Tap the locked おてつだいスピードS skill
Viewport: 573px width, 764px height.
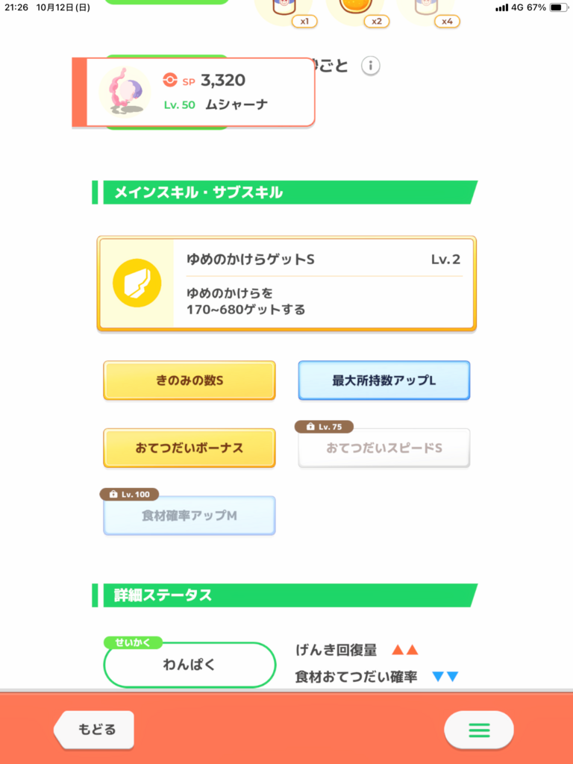[384, 449]
